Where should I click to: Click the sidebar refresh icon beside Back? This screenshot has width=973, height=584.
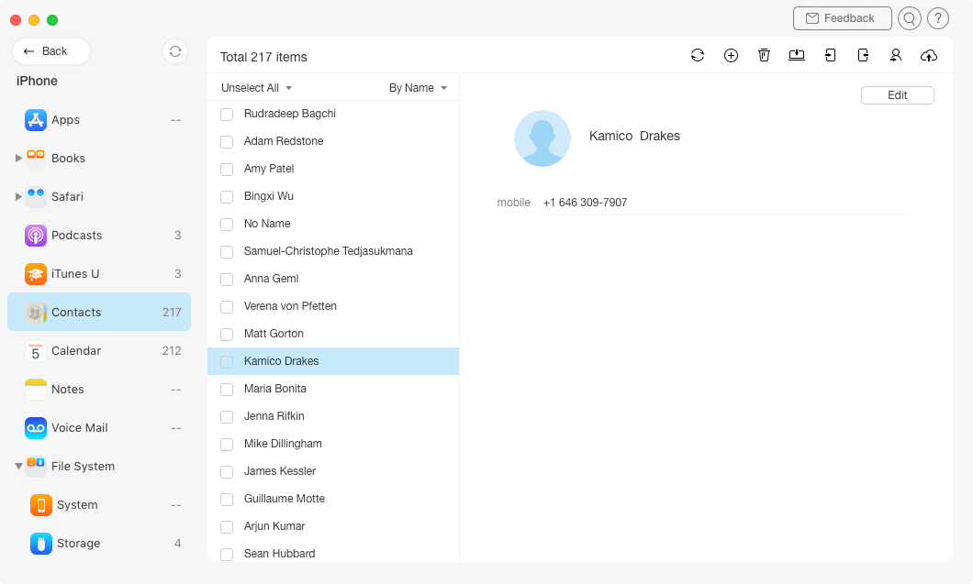click(175, 51)
